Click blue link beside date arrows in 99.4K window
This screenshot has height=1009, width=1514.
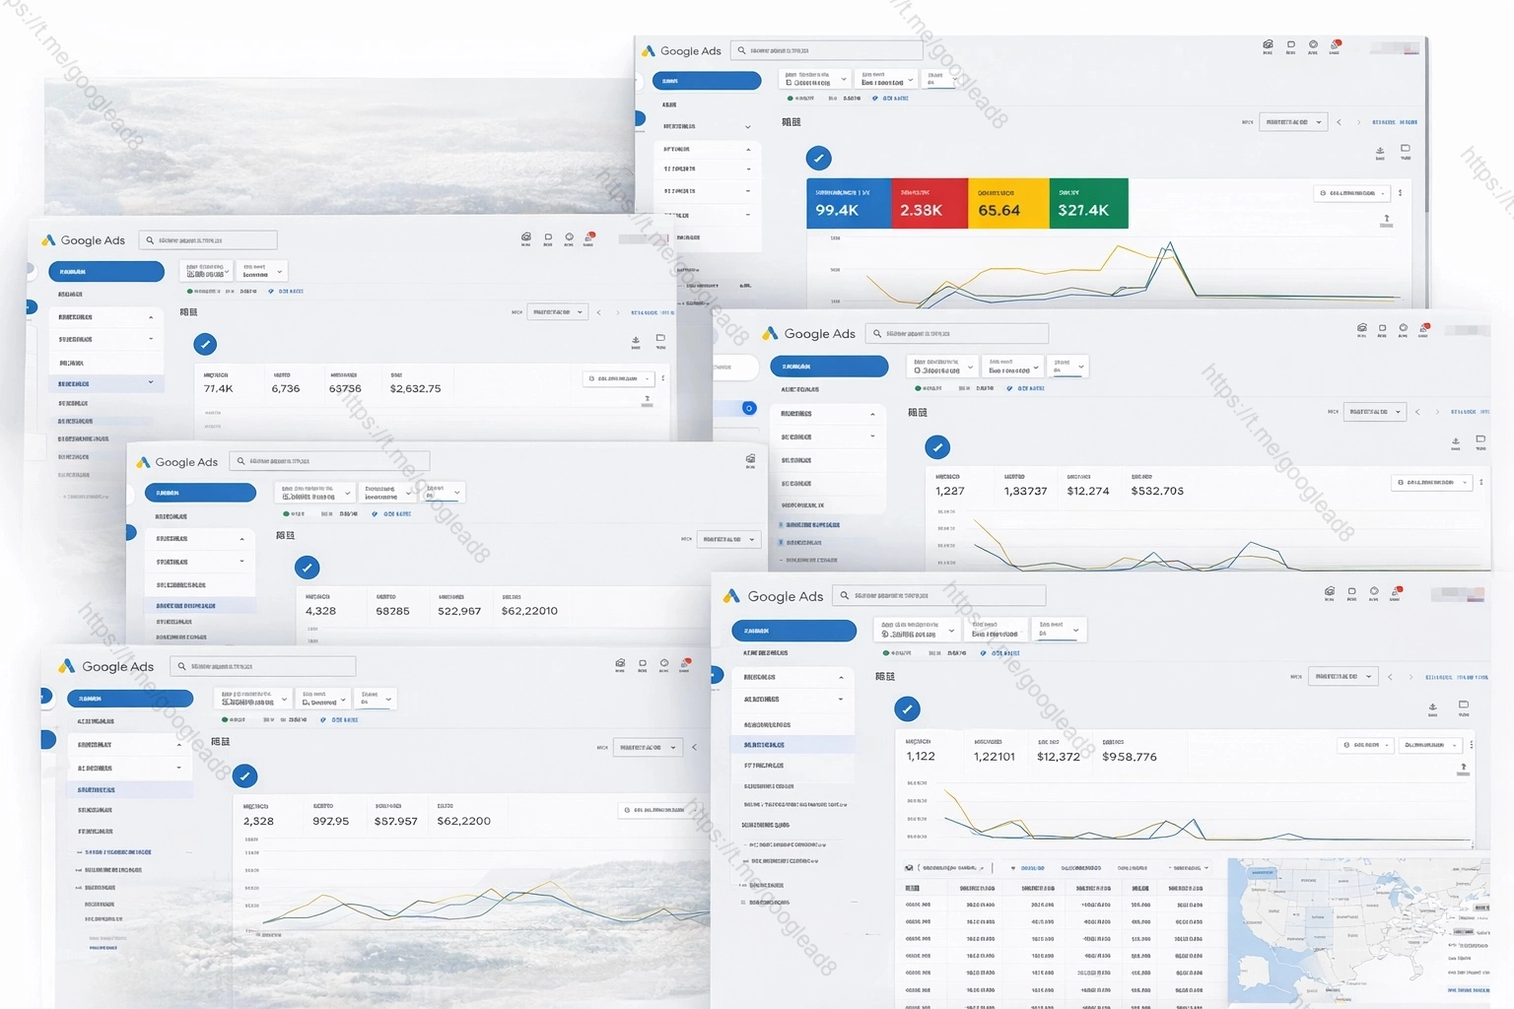pyautogui.click(x=1395, y=122)
